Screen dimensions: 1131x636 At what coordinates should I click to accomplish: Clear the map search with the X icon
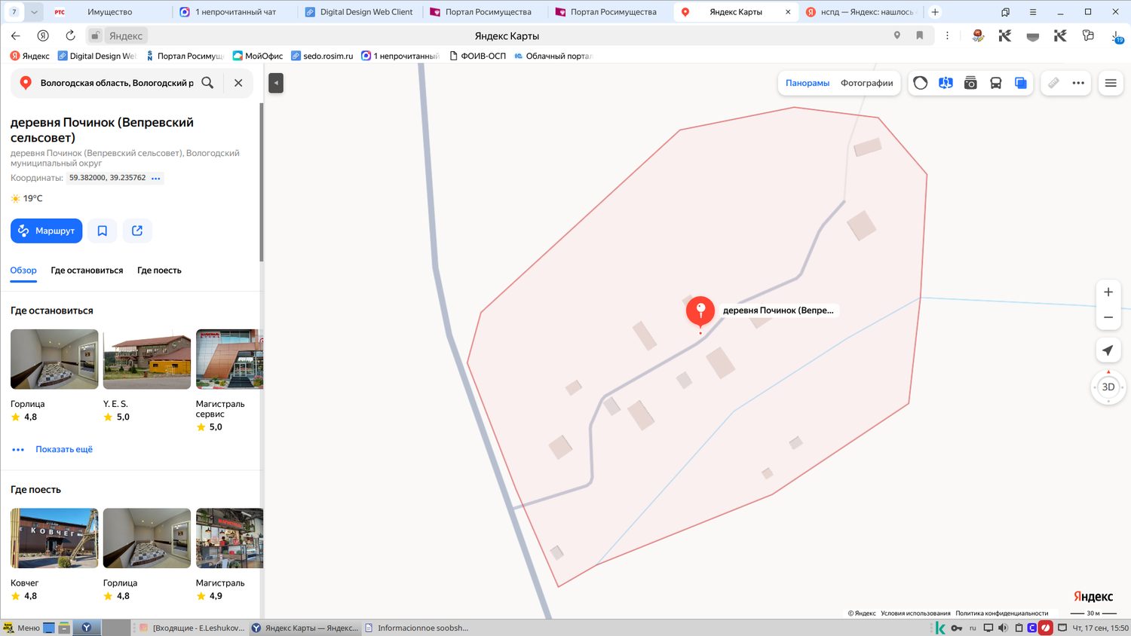(x=238, y=83)
